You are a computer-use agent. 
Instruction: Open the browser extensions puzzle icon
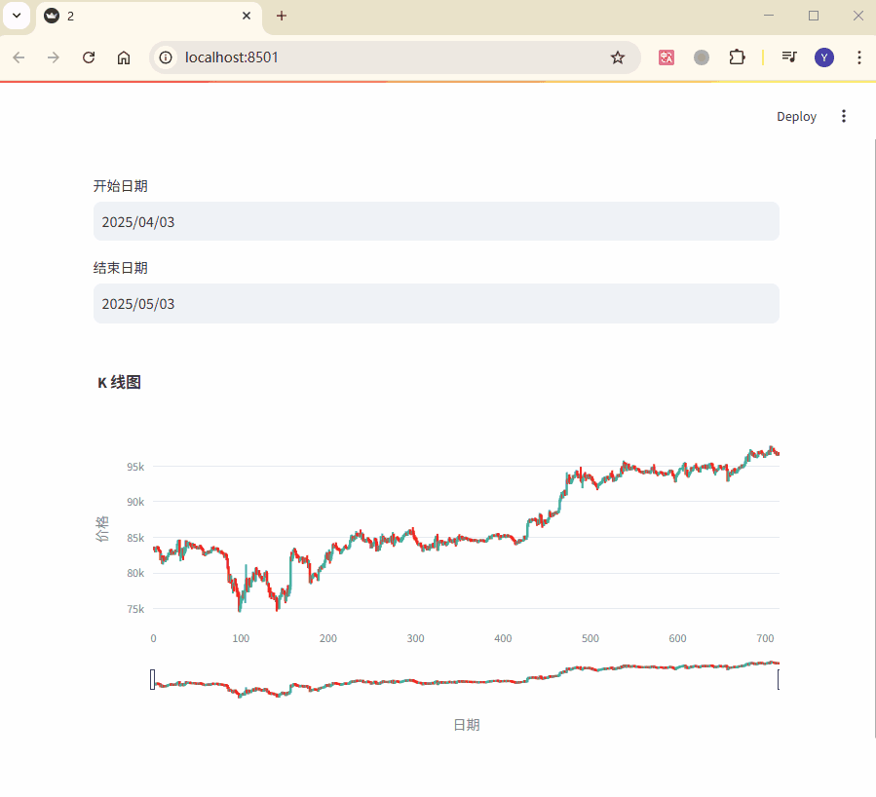737,57
